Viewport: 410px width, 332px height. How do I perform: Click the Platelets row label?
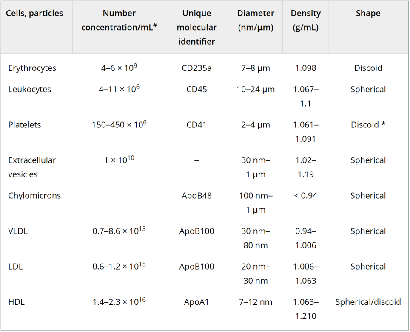click(26, 125)
